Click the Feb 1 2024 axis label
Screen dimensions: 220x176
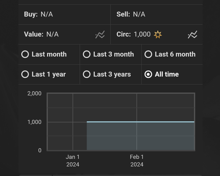coord(137,161)
